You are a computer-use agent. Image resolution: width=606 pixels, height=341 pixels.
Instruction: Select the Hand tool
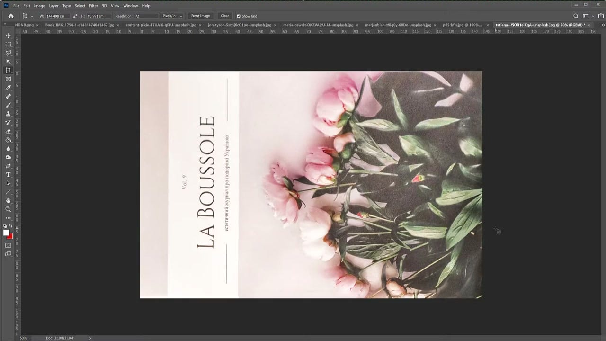[x=8, y=200]
